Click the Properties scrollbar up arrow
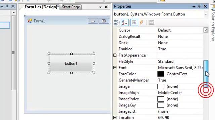The height and width of the screenshot is (120, 215). tap(206, 30)
